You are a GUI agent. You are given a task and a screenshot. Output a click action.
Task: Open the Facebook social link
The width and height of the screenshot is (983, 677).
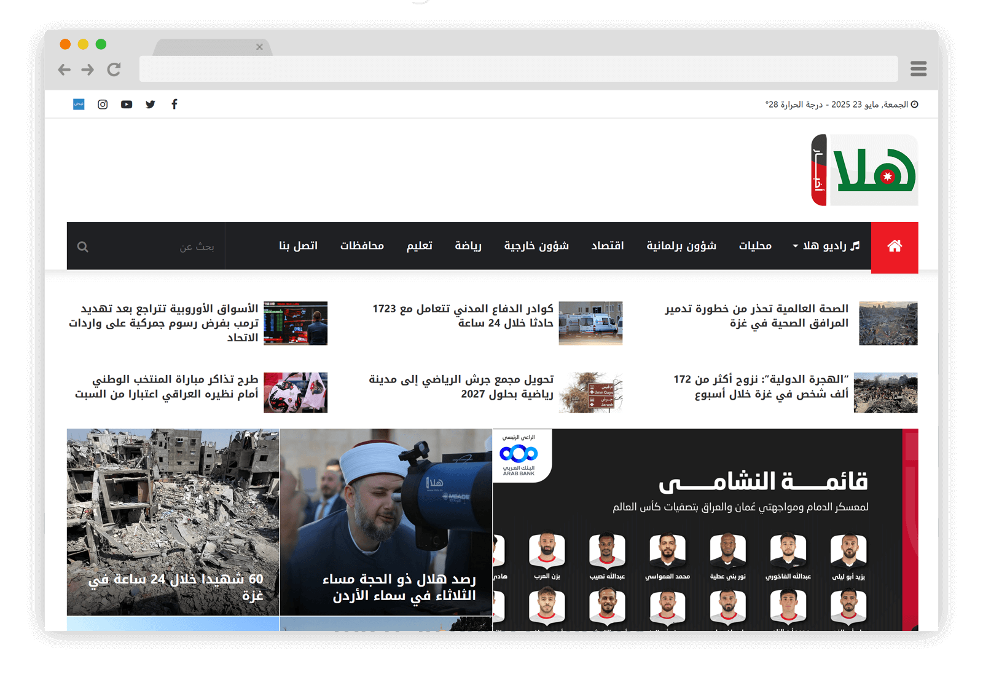click(x=174, y=104)
